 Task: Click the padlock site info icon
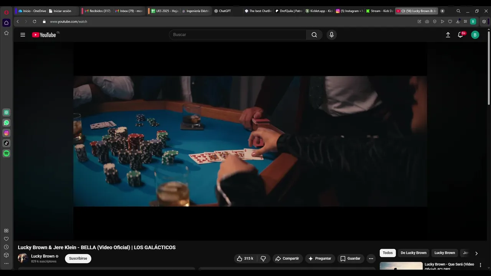44,21
